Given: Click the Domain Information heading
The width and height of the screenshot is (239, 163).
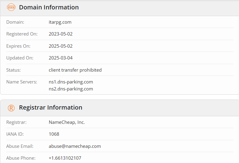Looking at the screenshot, I should 49,7.
